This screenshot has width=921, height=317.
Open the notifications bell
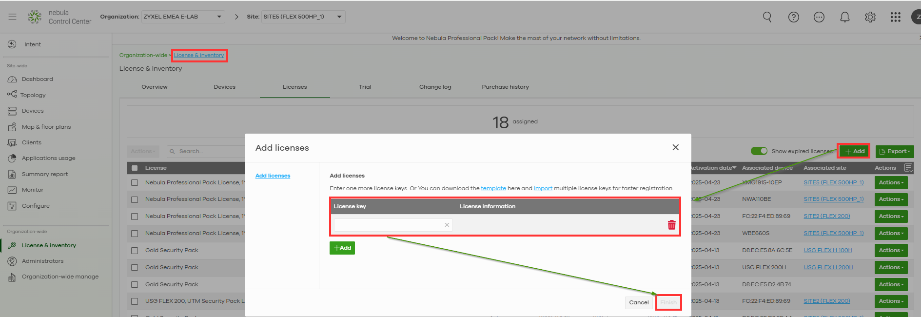(x=844, y=17)
